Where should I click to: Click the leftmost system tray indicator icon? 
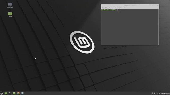point(152,93)
